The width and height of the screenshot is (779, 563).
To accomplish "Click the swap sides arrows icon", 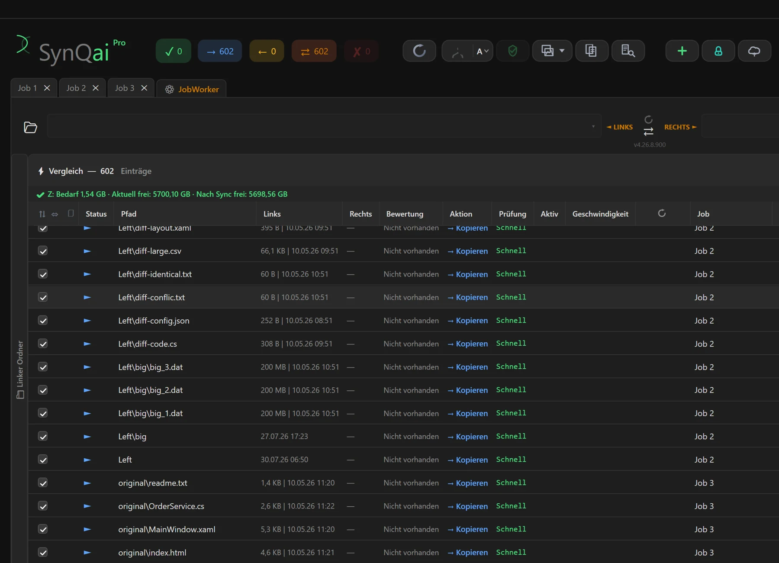I will tap(648, 132).
